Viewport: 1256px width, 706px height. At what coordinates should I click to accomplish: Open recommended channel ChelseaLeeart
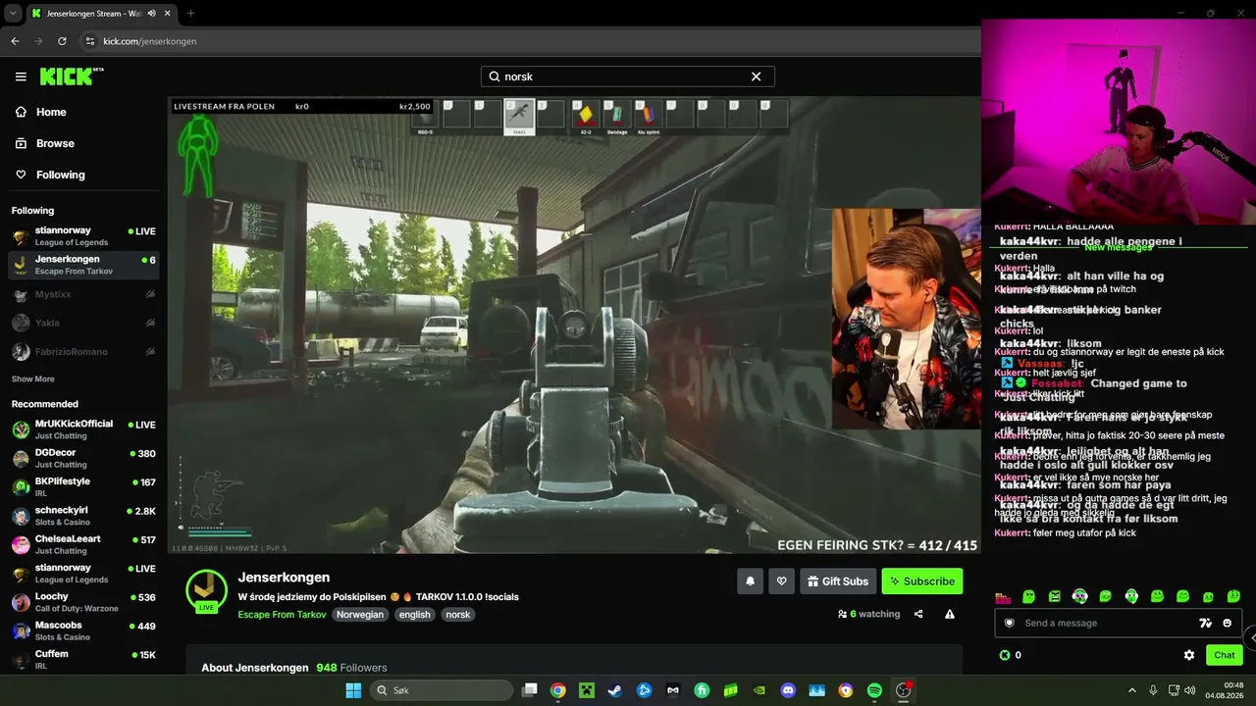(x=83, y=544)
